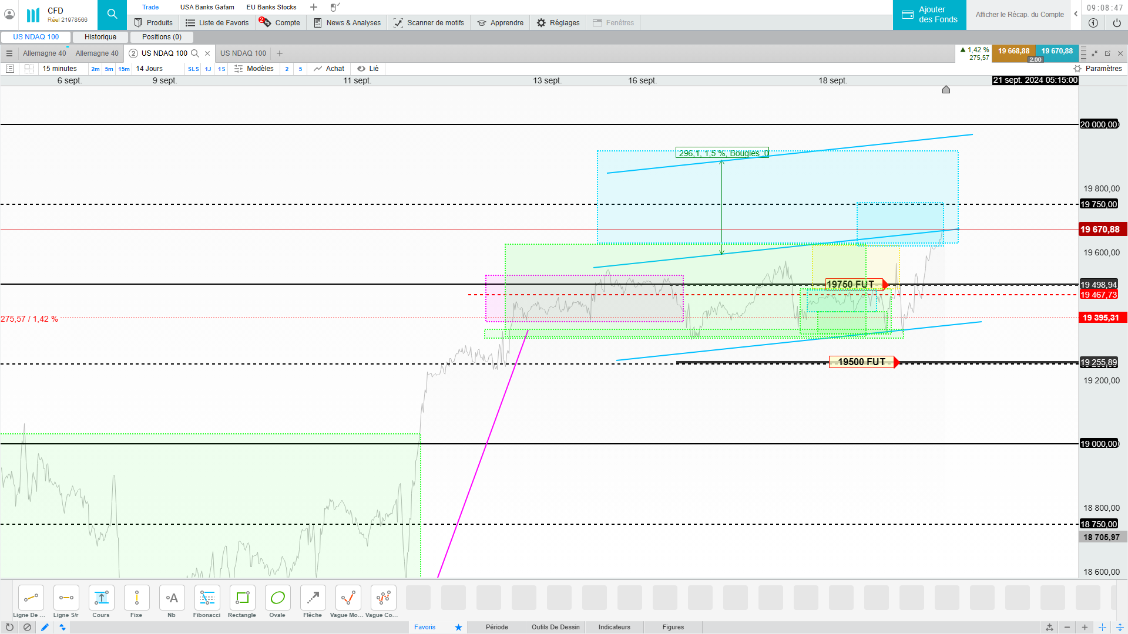Click Ajouter des Fonds button
This screenshot has width=1128, height=634.
(x=929, y=15)
